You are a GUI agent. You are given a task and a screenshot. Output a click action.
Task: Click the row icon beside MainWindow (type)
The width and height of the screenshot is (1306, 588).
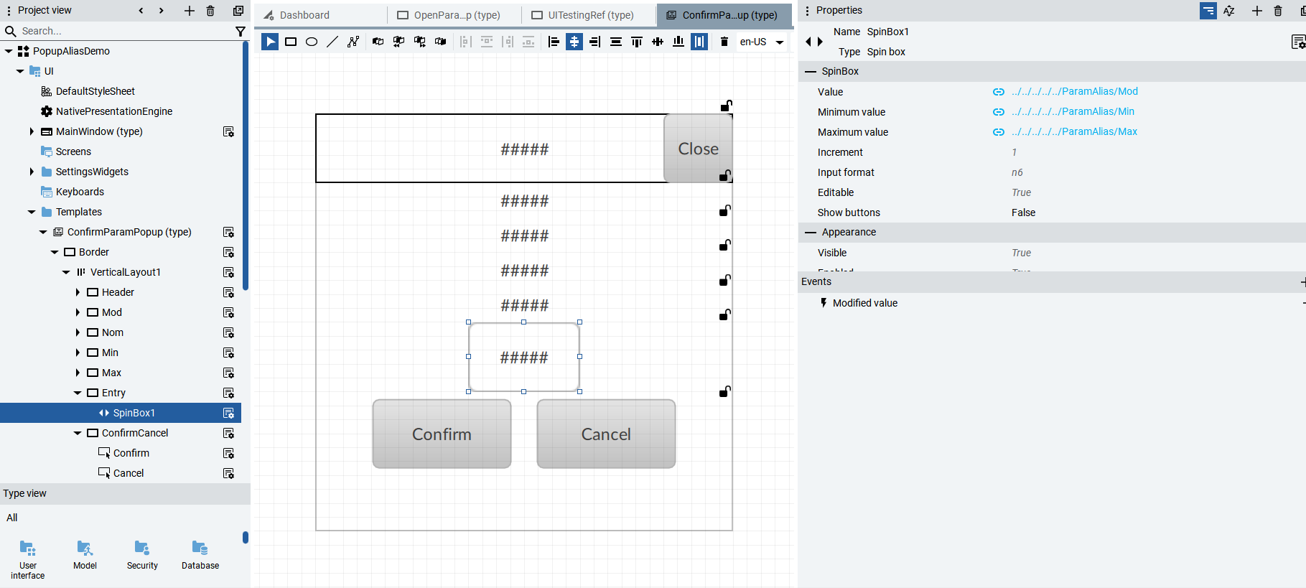click(228, 131)
